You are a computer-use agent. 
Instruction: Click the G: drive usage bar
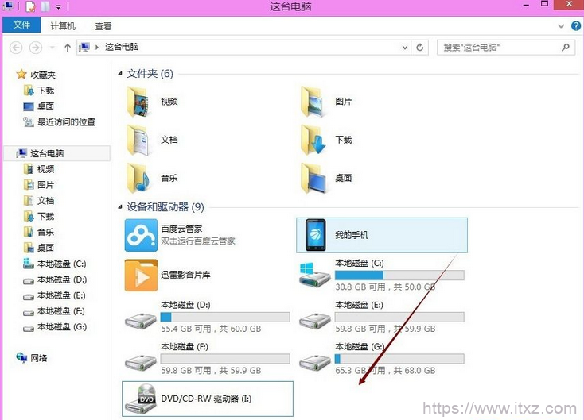coord(399,358)
